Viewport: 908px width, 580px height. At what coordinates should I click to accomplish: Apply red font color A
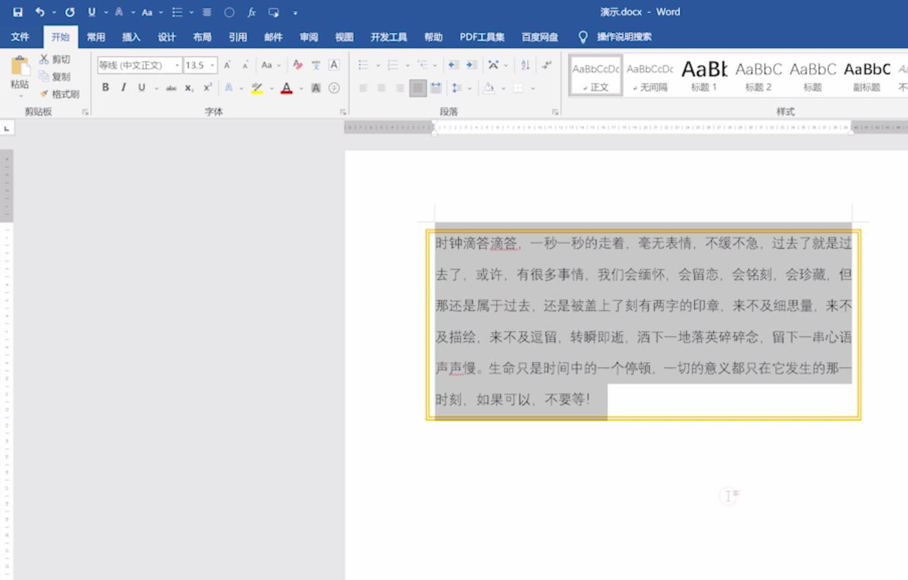pos(287,88)
